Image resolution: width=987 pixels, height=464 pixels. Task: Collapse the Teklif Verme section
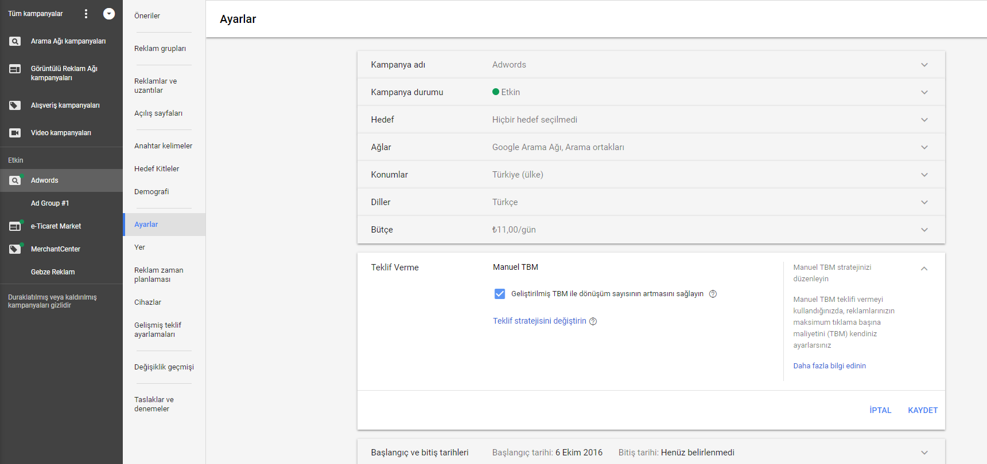click(924, 269)
